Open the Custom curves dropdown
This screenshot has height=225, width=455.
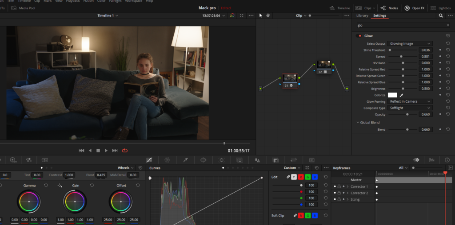pos(292,168)
